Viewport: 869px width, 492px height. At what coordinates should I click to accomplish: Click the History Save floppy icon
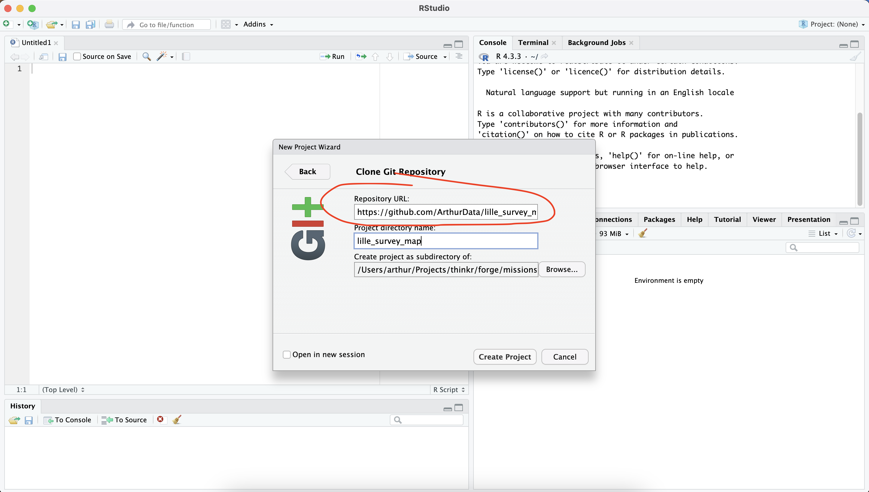click(x=29, y=420)
